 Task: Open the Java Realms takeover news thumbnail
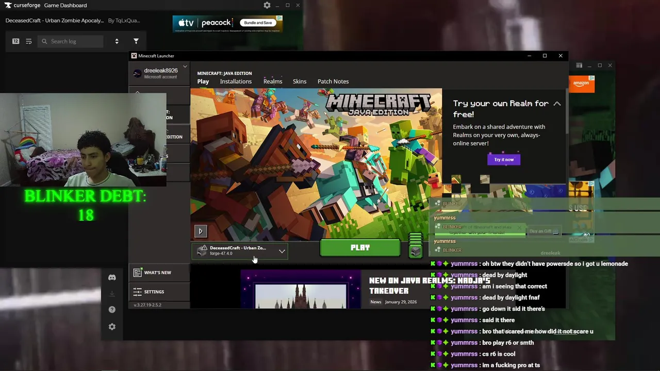(301, 290)
